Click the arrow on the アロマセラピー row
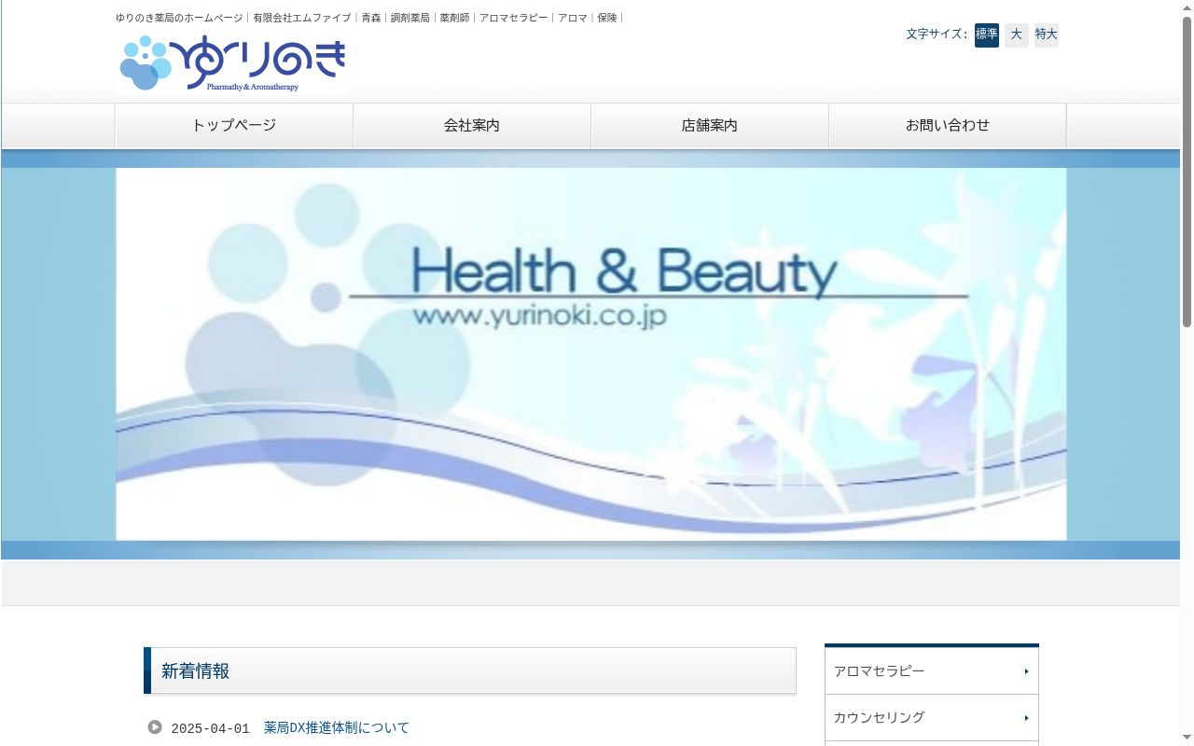Screen dimensions: 1194x746 click(1026, 671)
